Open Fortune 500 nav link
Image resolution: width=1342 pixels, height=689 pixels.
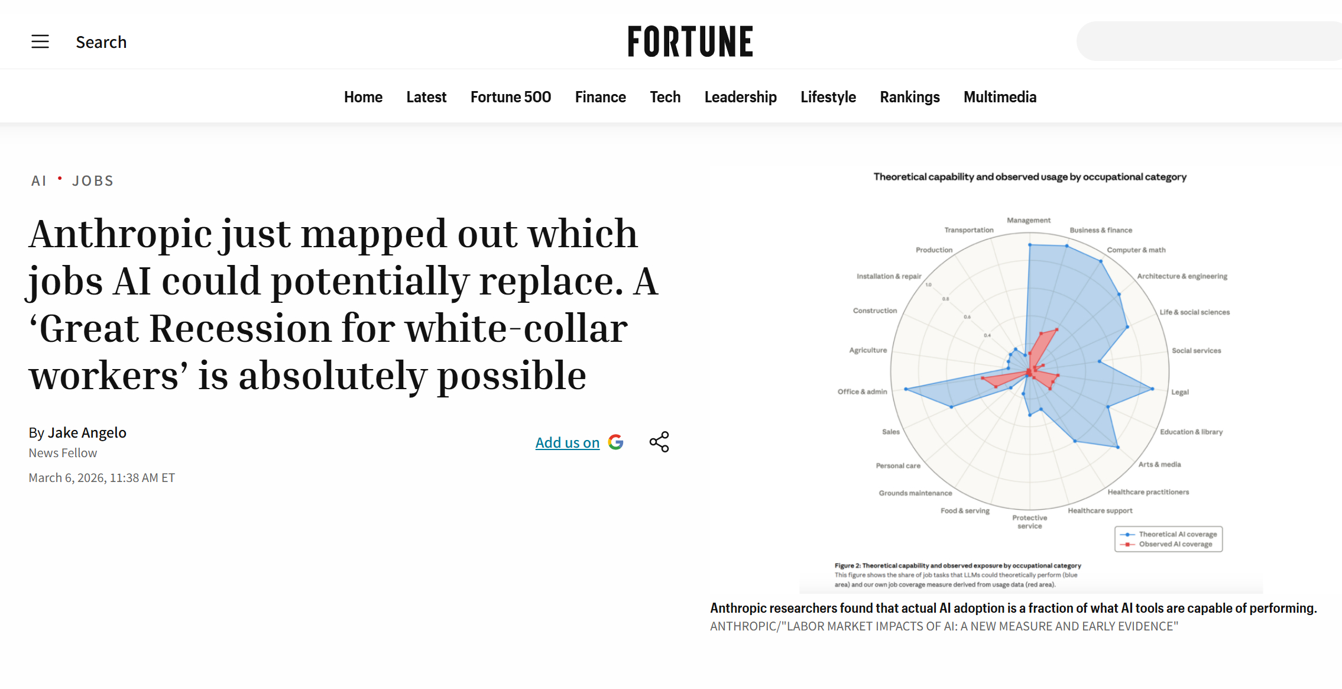510,97
